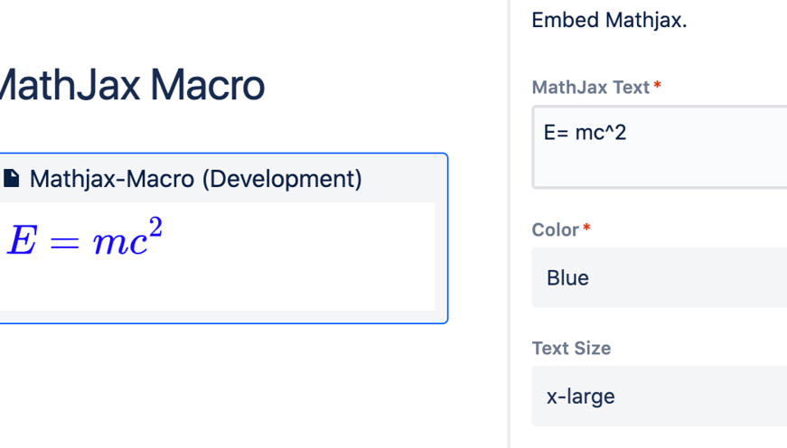Click the rendered blue E = mc² formula
Viewport: 787px width, 448px height.
(x=85, y=240)
